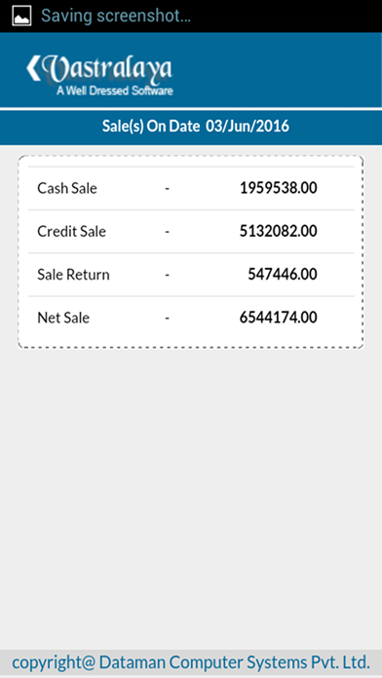Select the Sale Return row label

point(73,275)
